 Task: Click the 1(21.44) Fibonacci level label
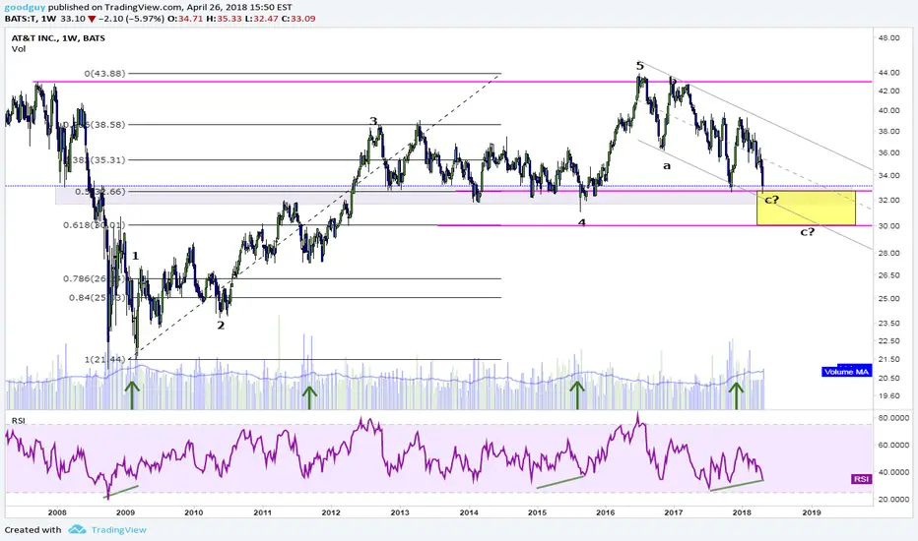click(x=104, y=359)
